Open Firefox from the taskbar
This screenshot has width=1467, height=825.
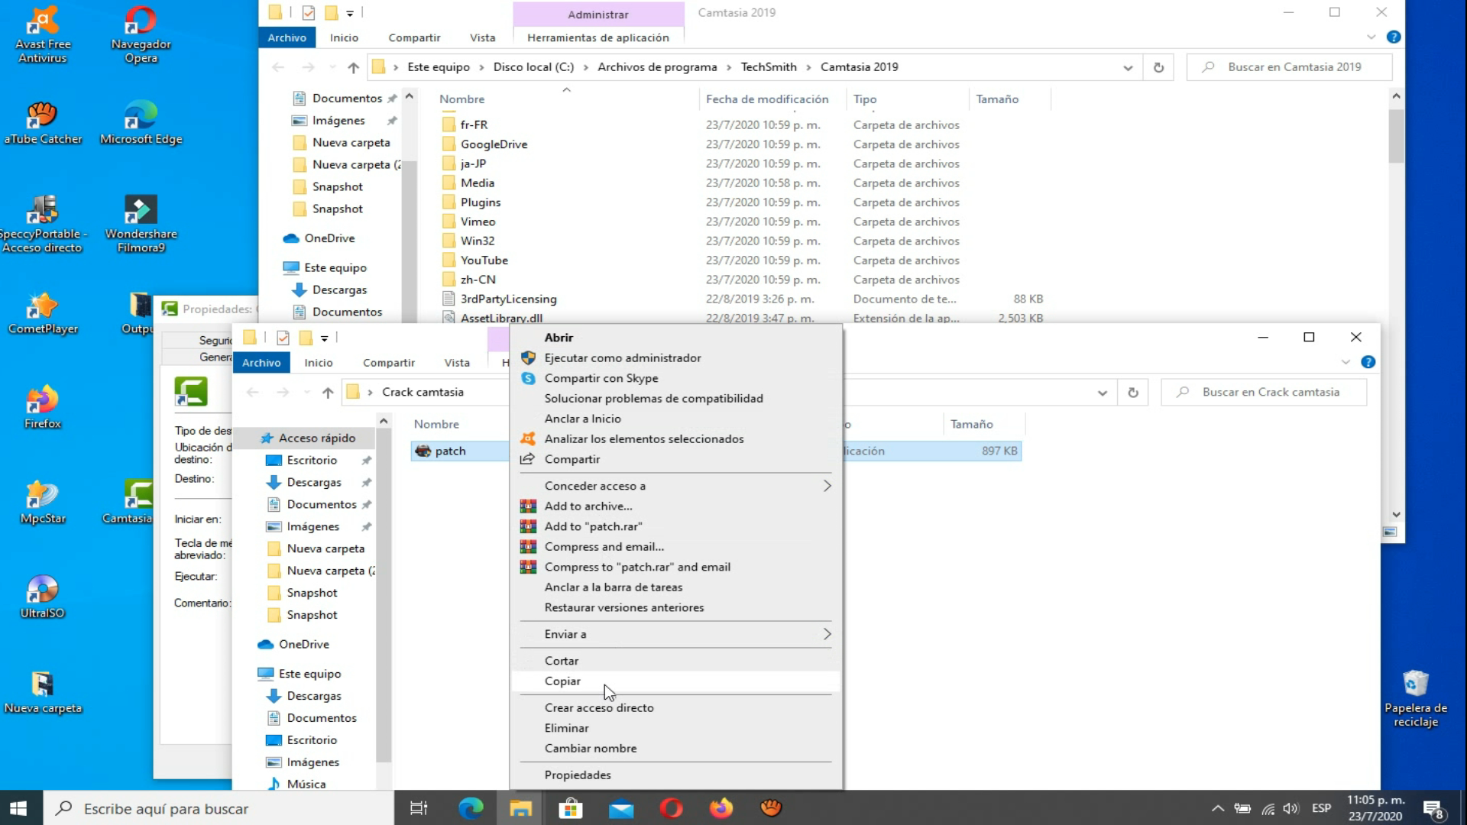click(721, 808)
